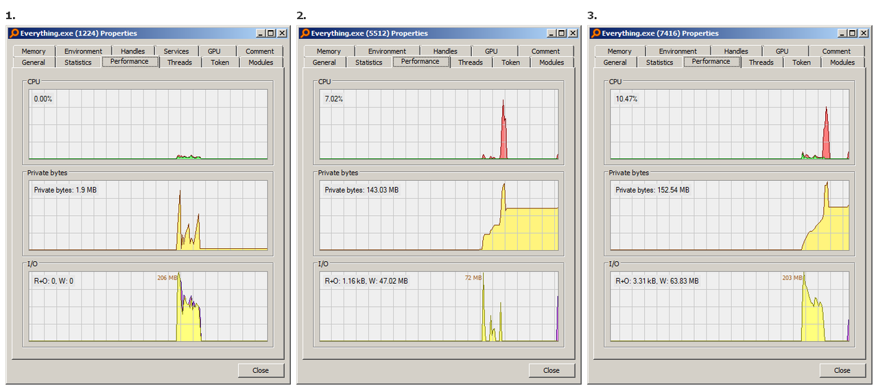Select Performance tab in (7416) window
The image size is (878, 390).
tap(711, 62)
